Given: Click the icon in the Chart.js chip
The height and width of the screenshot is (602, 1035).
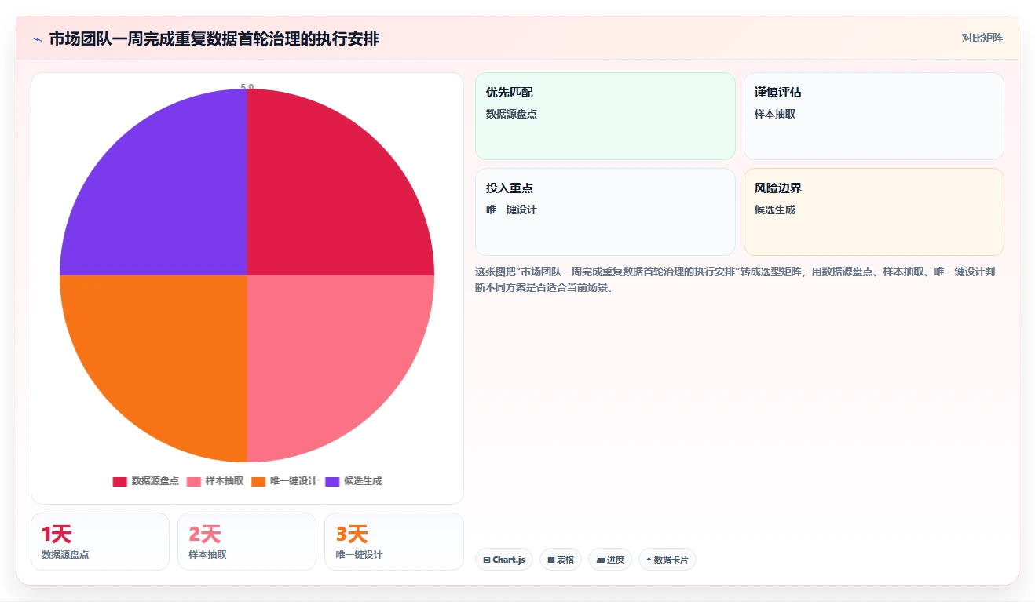Looking at the screenshot, I should coord(487,560).
